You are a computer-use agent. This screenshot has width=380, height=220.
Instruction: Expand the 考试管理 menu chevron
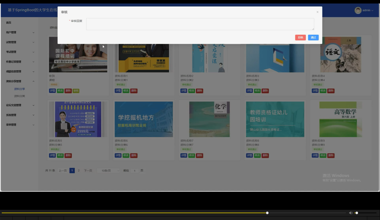click(33, 52)
